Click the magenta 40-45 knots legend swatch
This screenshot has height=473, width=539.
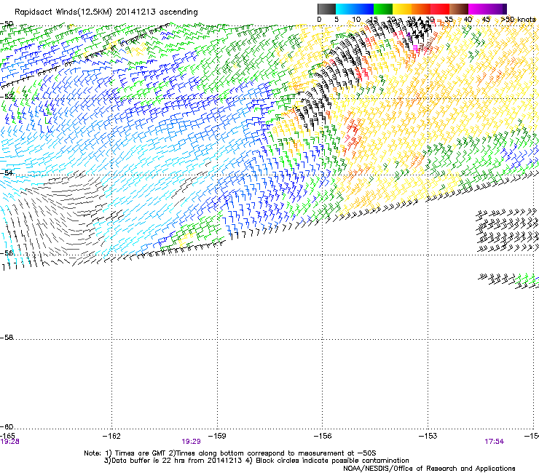pos(478,9)
